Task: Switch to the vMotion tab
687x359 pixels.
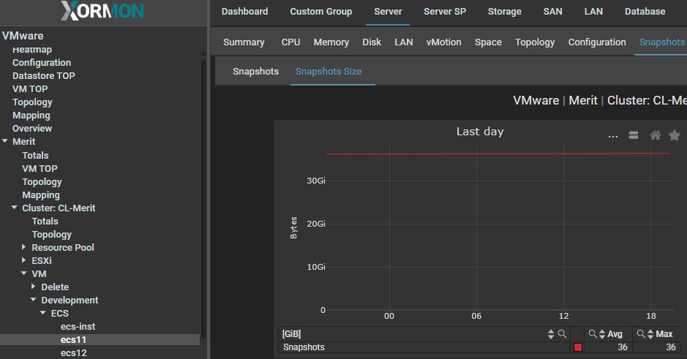Action: [x=444, y=42]
